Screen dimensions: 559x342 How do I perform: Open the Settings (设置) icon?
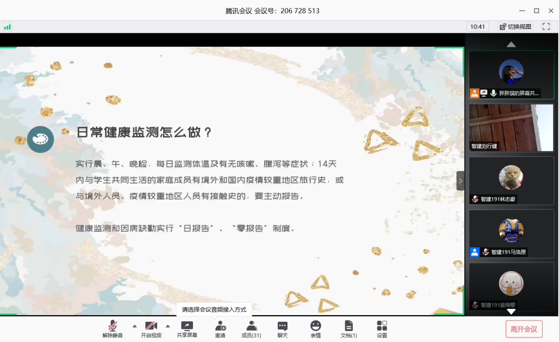click(x=382, y=326)
